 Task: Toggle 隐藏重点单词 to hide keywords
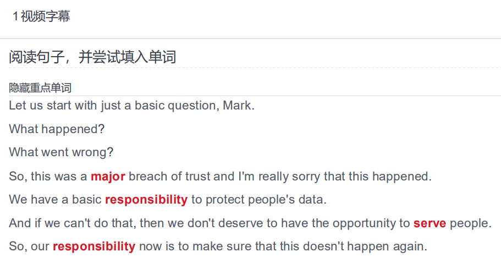point(40,88)
